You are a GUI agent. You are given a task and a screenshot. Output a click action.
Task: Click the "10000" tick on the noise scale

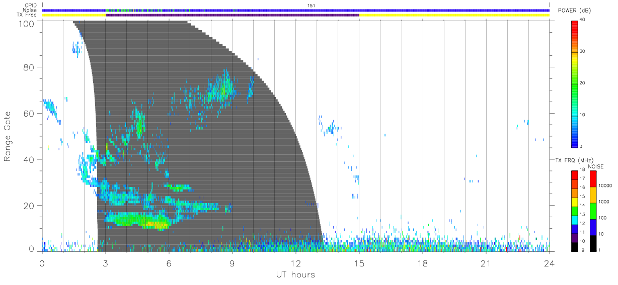coord(605,185)
